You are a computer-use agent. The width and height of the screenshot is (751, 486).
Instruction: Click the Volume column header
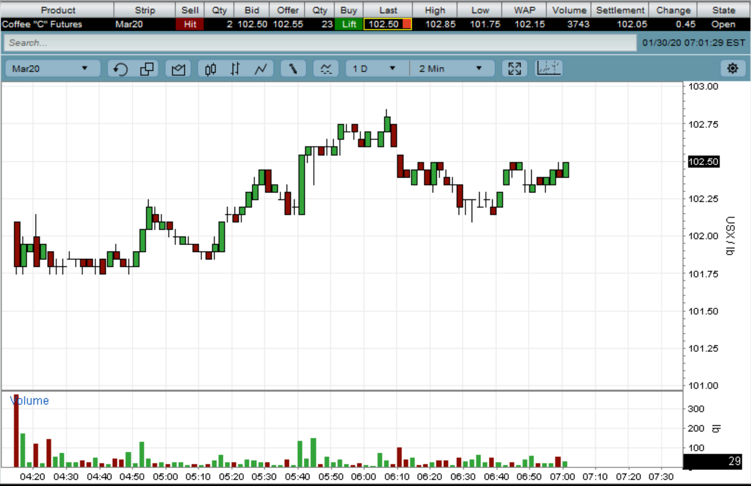pos(569,10)
